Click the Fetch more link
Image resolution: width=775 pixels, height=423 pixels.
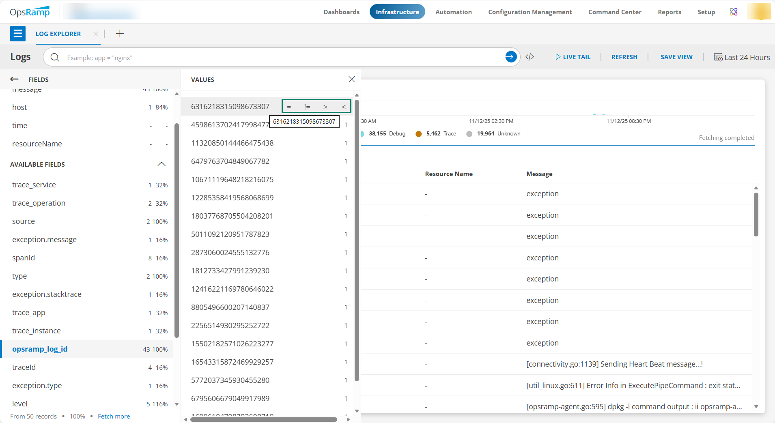[114, 417]
